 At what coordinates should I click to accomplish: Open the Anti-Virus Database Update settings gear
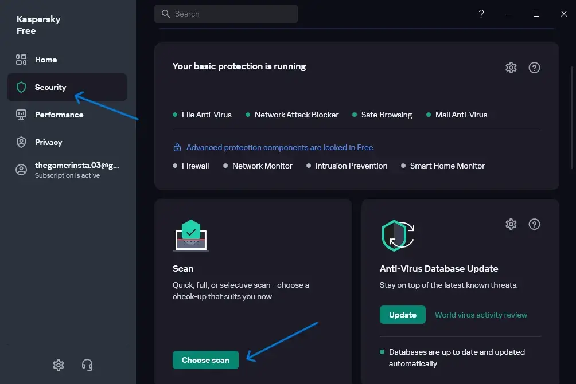click(511, 224)
